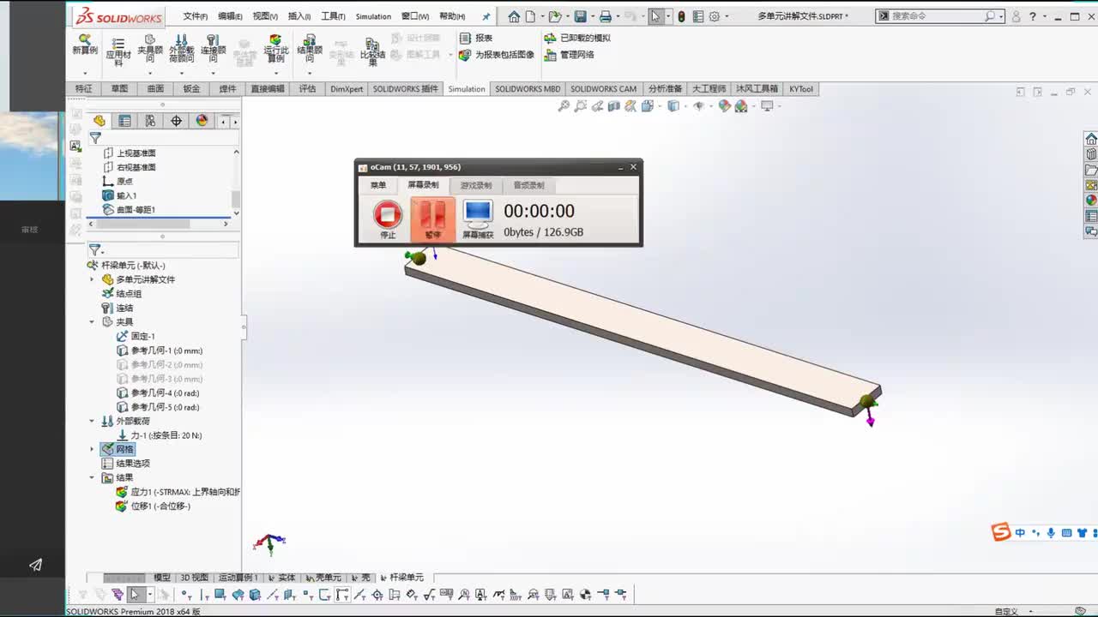
Task: Click the 曲面-等距1 feature in the tree
Action: 129,210
